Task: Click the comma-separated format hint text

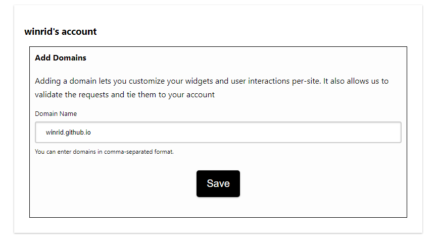Action: [x=104, y=152]
